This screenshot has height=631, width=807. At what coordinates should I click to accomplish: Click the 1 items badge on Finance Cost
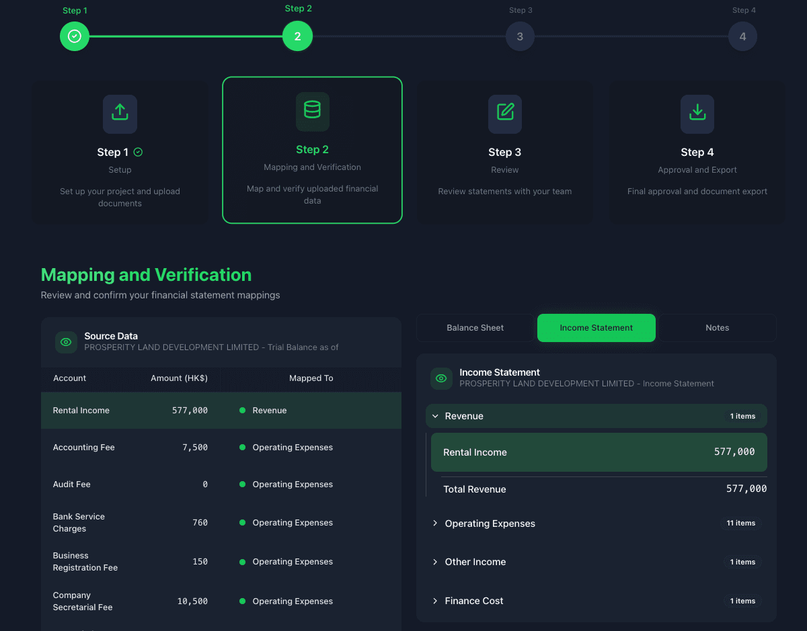(x=743, y=601)
